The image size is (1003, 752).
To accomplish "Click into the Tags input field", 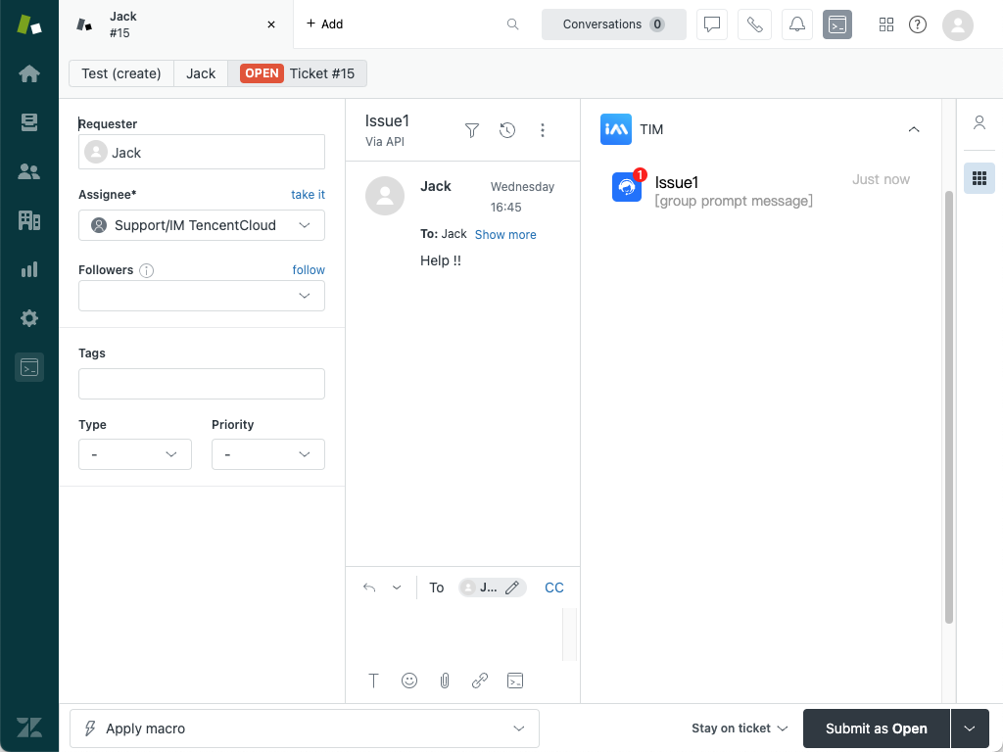I will 201,384.
